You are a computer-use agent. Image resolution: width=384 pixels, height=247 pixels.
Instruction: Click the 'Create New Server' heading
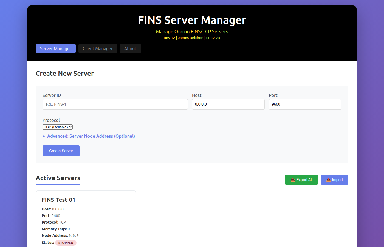[65, 74]
